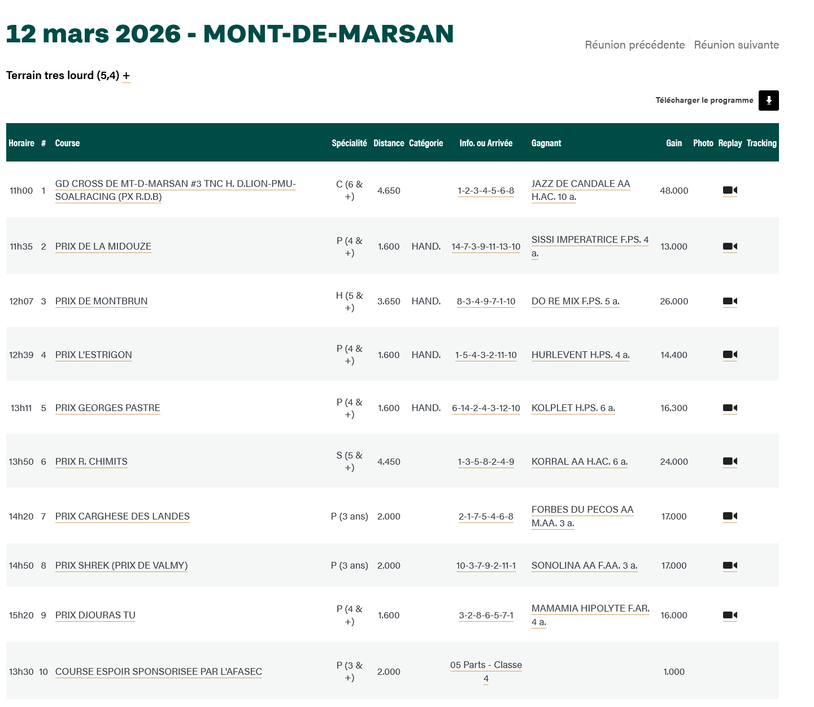Open PRIX SHREK replay video
Viewport: 814px width, 707px height.
(x=729, y=565)
